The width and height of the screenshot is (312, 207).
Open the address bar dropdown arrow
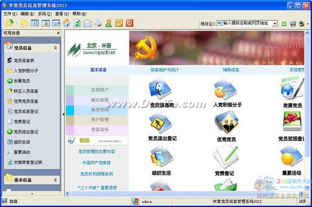coord(275,24)
